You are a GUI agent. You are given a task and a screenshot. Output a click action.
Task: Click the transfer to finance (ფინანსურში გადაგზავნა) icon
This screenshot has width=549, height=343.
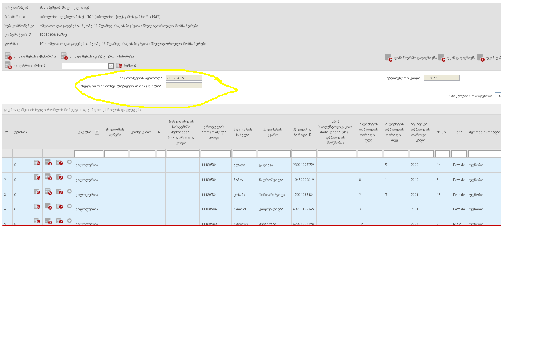click(x=388, y=58)
